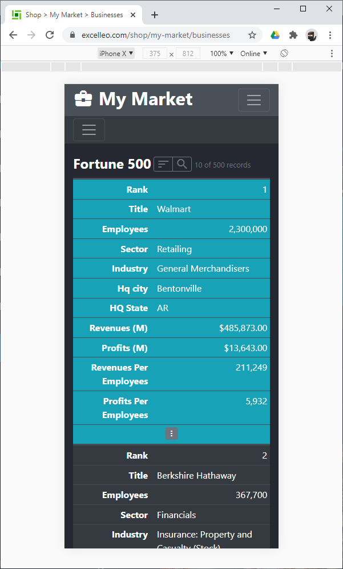
Task: Select the Shop > My Market > Businesses tab
Action: (x=74, y=15)
